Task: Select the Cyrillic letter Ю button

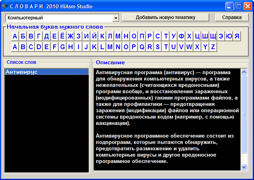Action: [x=229, y=36]
